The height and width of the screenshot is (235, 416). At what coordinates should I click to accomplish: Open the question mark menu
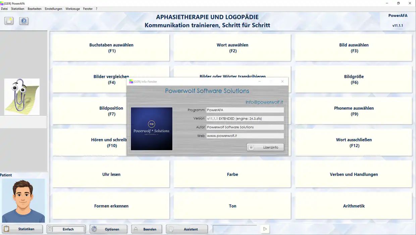point(97,9)
